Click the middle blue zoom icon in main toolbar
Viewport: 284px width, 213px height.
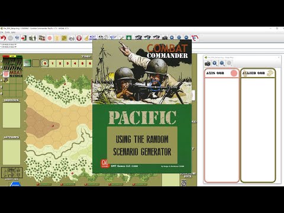tap(179, 37)
